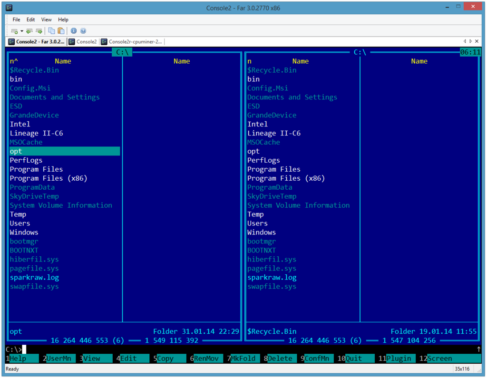Switch to the 'Console2 - Far 3.0.2...' tab
Viewport: 487px width, 378px height.
(x=36, y=42)
